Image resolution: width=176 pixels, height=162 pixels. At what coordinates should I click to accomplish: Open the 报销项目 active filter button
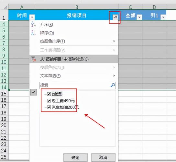tap(115, 17)
